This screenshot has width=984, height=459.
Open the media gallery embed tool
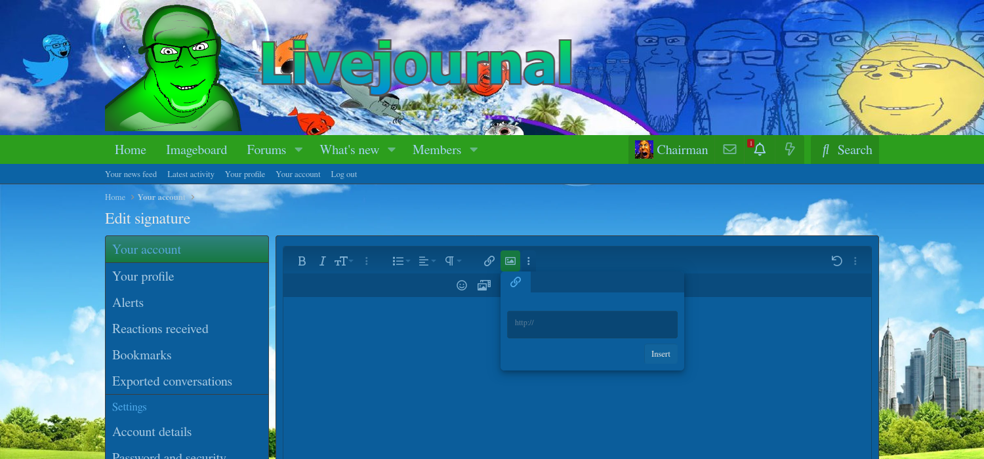point(484,285)
